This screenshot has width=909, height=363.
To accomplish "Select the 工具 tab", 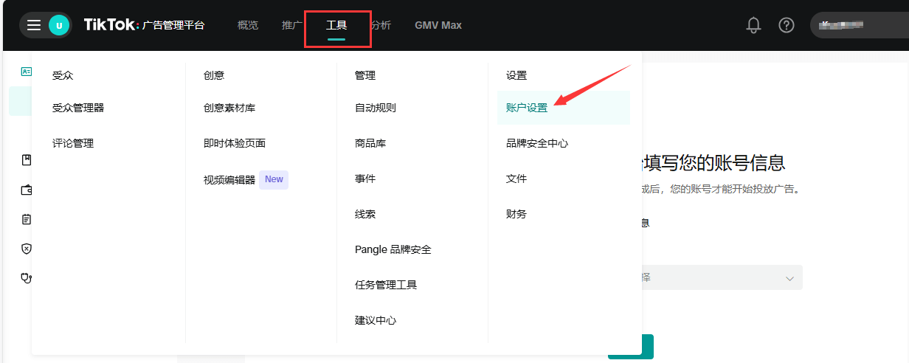I will [336, 25].
